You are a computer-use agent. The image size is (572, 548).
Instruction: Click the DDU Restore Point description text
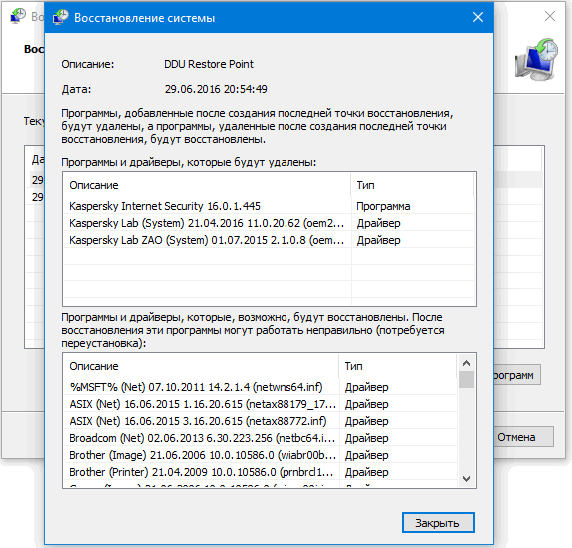tap(209, 64)
